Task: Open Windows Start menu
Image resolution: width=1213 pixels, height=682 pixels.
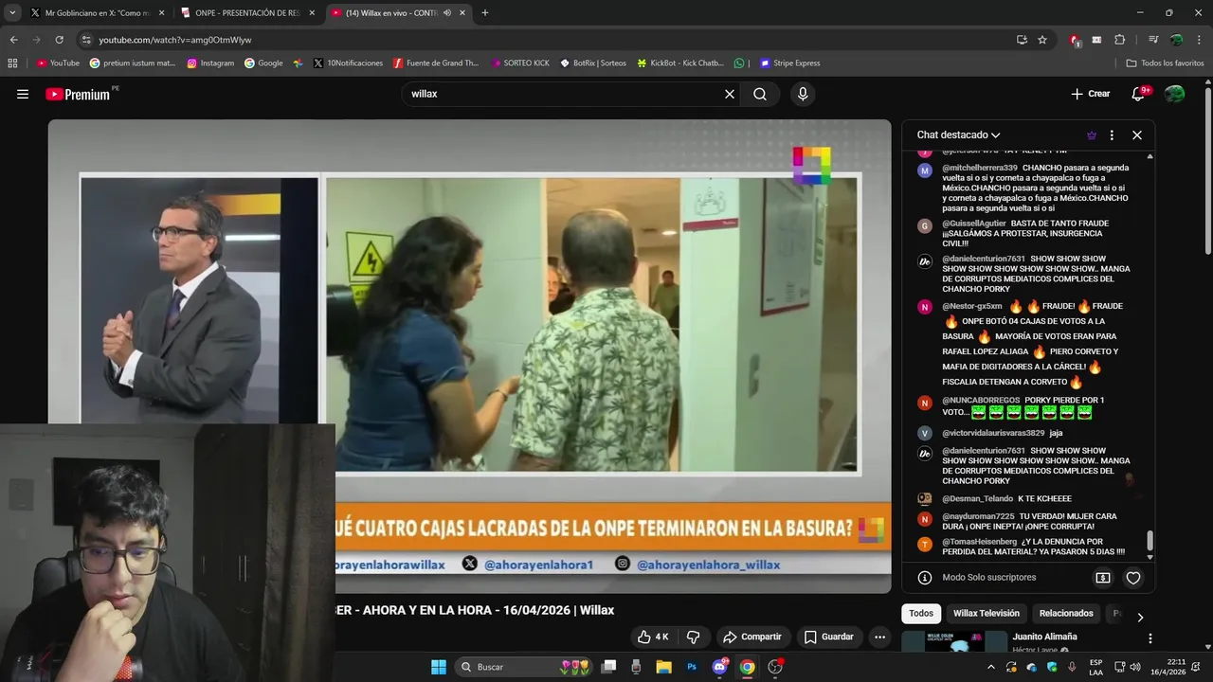Action: pyautogui.click(x=439, y=667)
